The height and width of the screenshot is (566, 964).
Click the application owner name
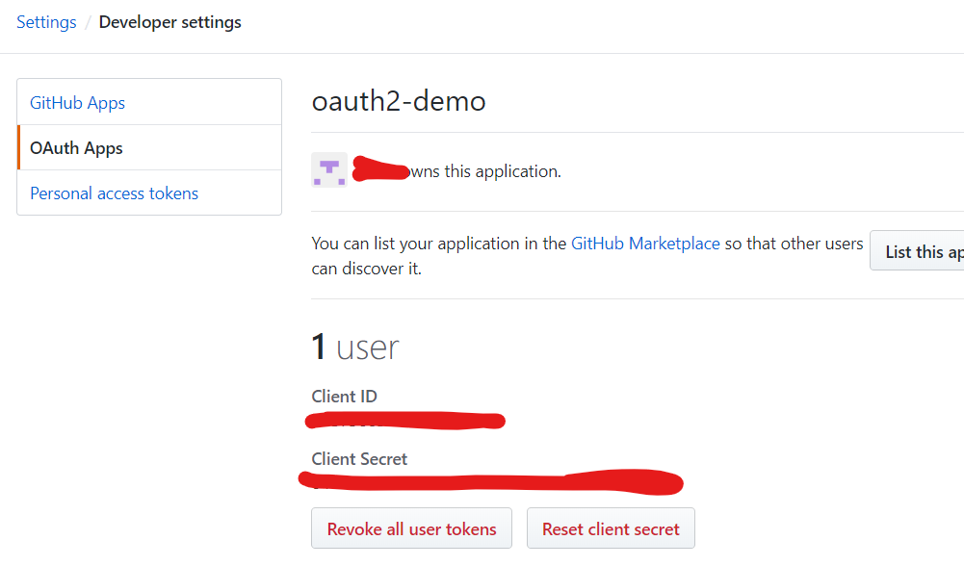pyautogui.click(x=379, y=169)
